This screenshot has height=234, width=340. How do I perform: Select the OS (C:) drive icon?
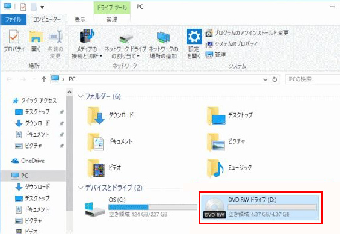94,209
